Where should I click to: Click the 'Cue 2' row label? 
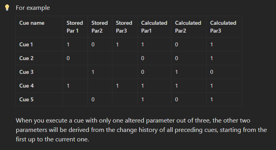coord(26,58)
